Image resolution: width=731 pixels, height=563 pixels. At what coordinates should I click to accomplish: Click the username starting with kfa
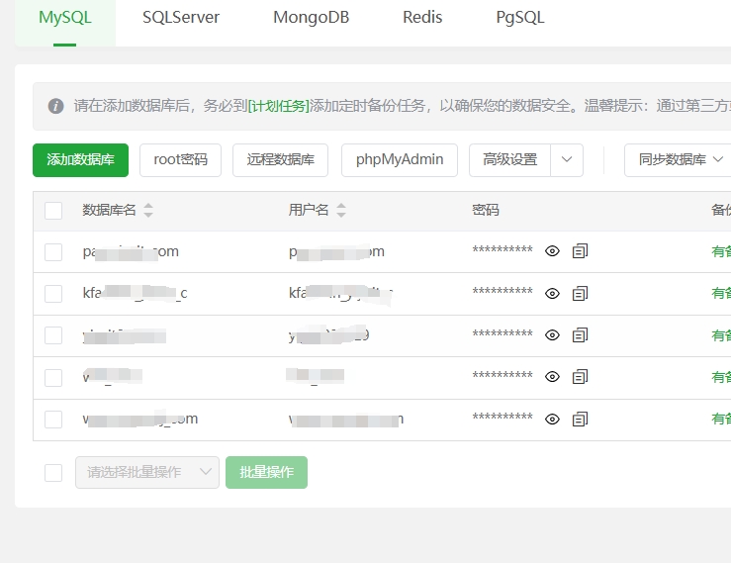(341, 293)
